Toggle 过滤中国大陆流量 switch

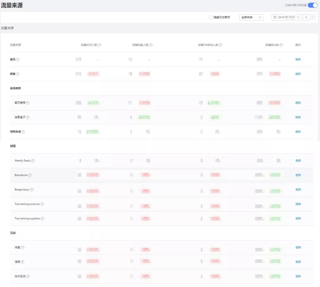tap(313, 5)
